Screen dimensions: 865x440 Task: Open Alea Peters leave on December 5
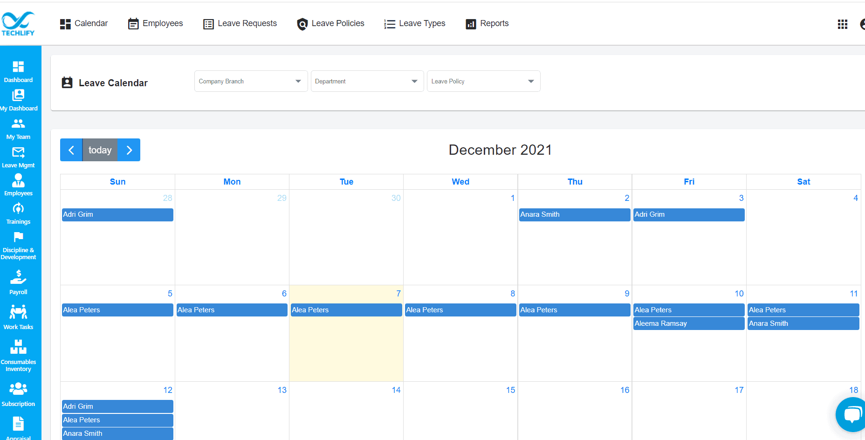point(117,310)
